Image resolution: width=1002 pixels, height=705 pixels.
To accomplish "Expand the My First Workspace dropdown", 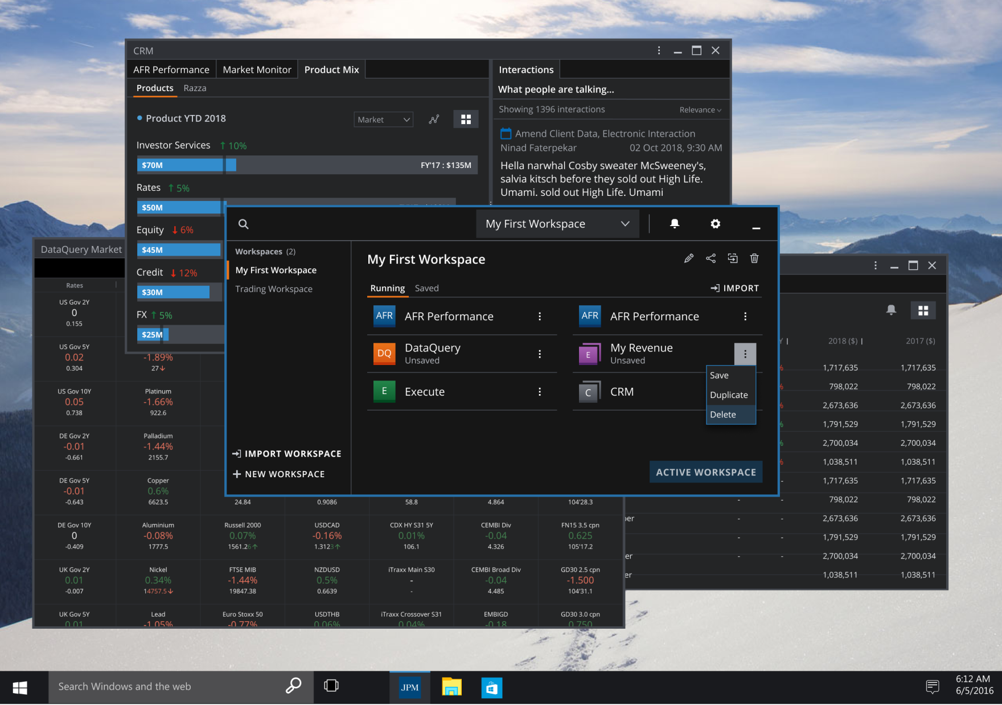I will (558, 224).
